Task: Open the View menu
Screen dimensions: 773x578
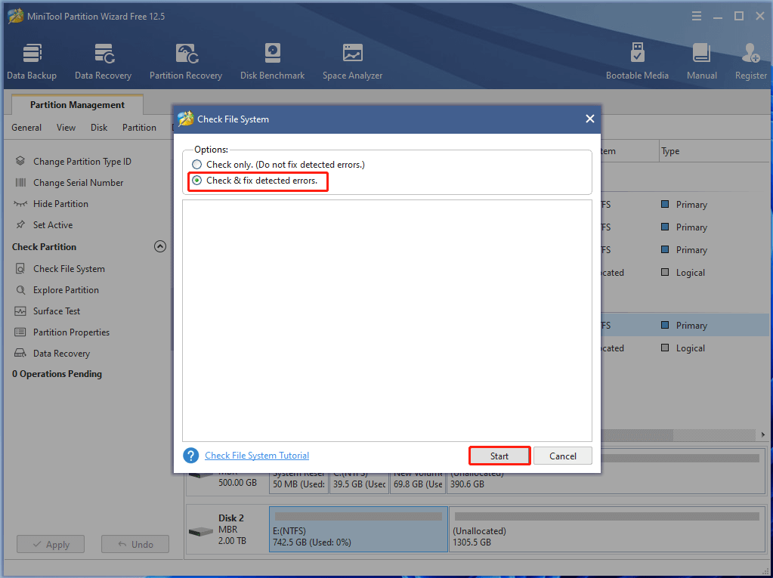Action: 66,128
